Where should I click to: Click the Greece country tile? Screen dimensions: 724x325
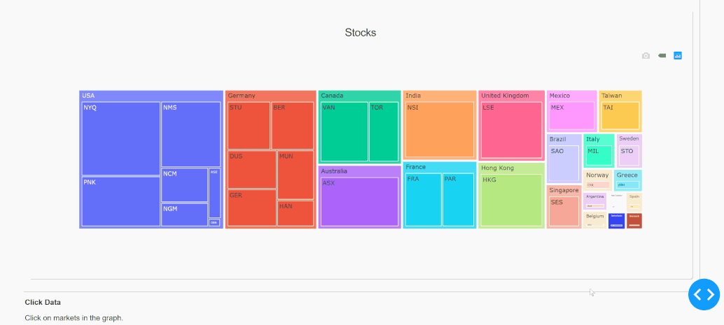click(x=628, y=180)
